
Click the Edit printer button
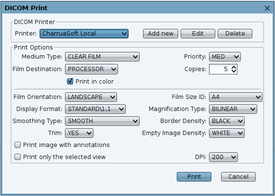coord(198,34)
